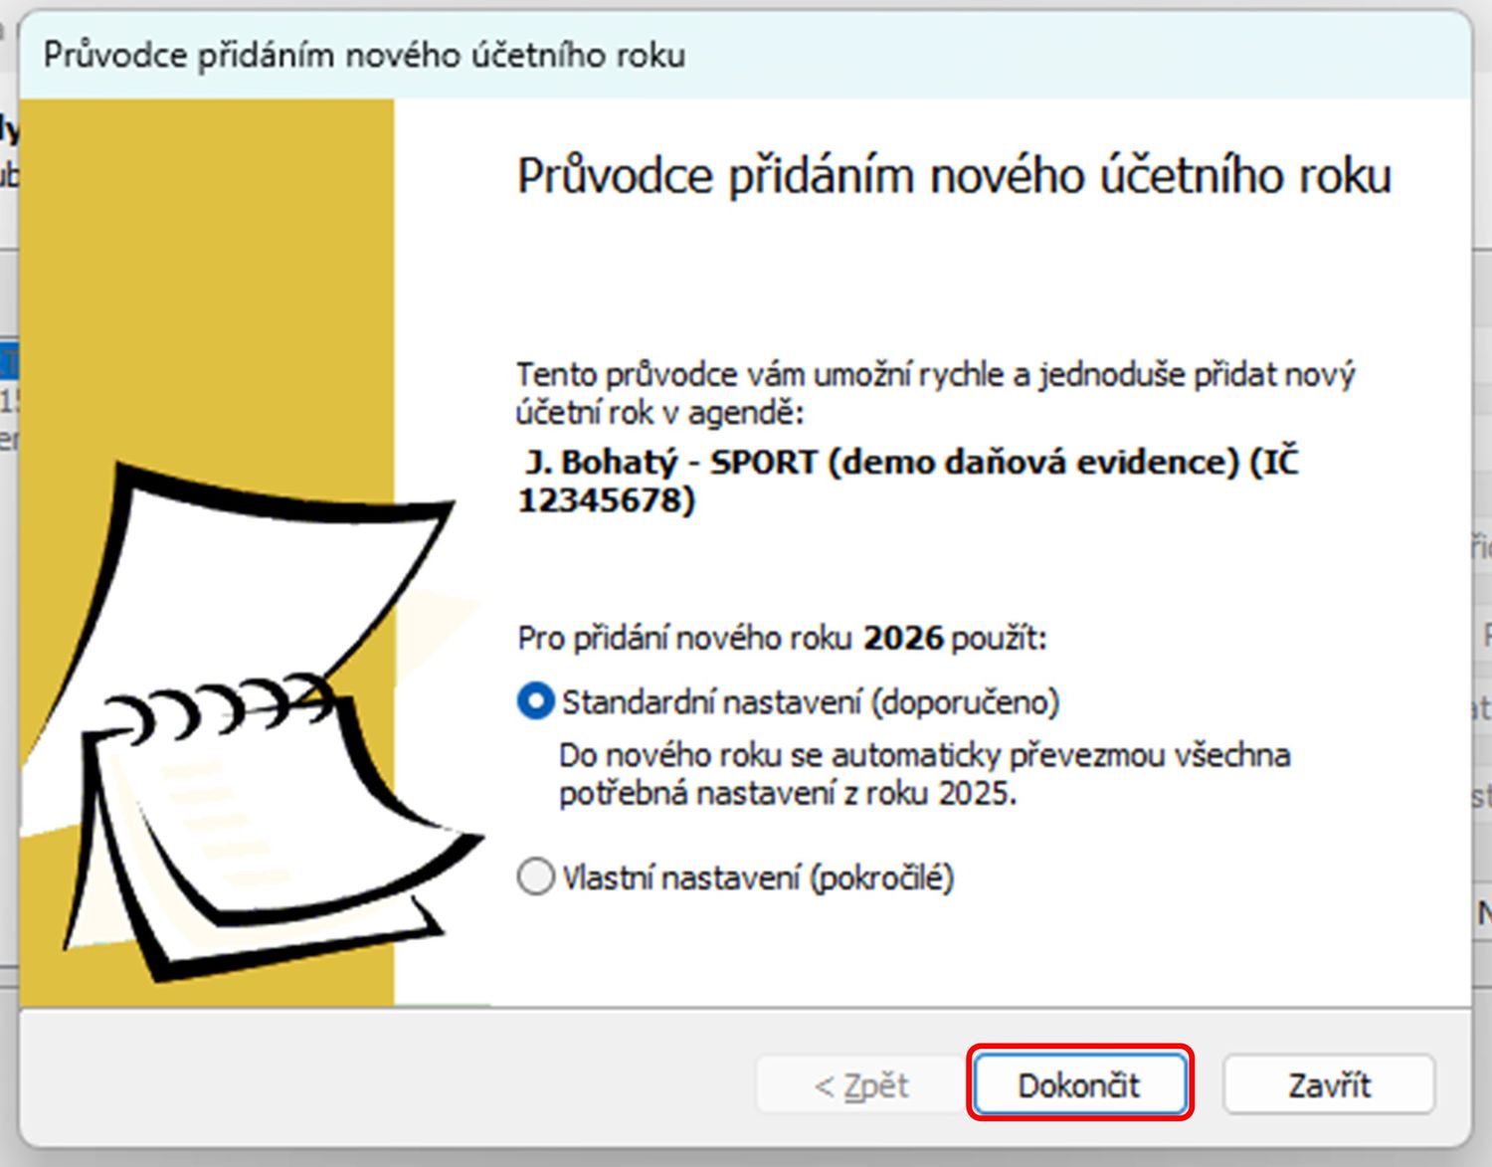Screen dimensions: 1492x1167
Task: Click the bold year 2026
Action: [x=902, y=638]
